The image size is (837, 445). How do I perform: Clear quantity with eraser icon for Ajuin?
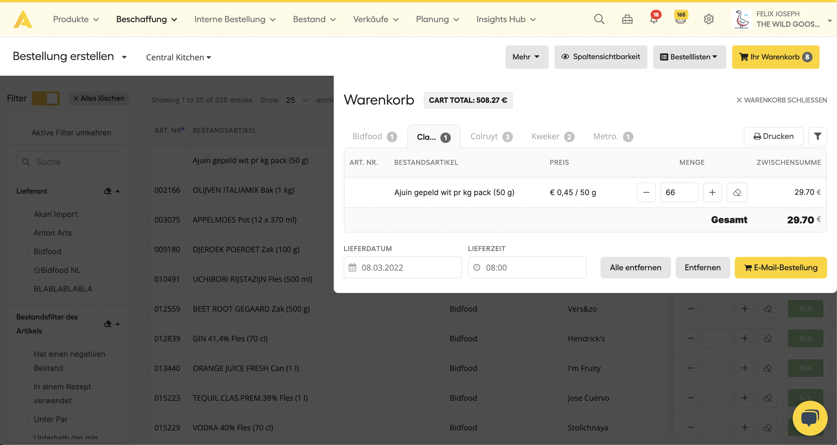click(737, 193)
